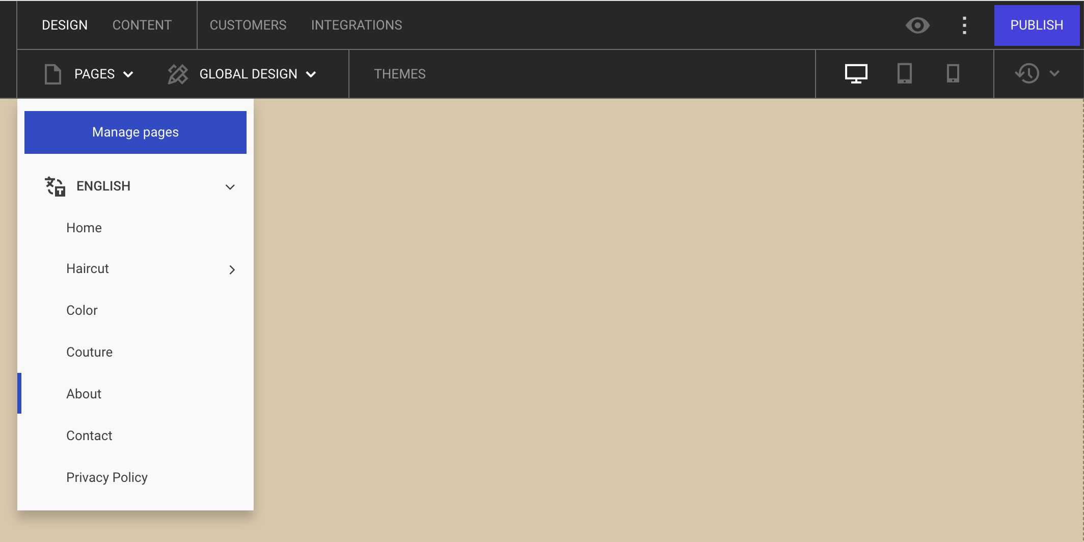Image resolution: width=1084 pixels, height=542 pixels.
Task: Open the PAGES dropdown
Action: (104, 74)
